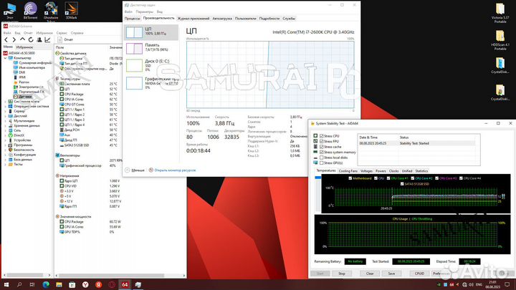The image size is (516, 290).
Task: Open Microsoft Edge from taskbar
Action: click(x=46, y=284)
